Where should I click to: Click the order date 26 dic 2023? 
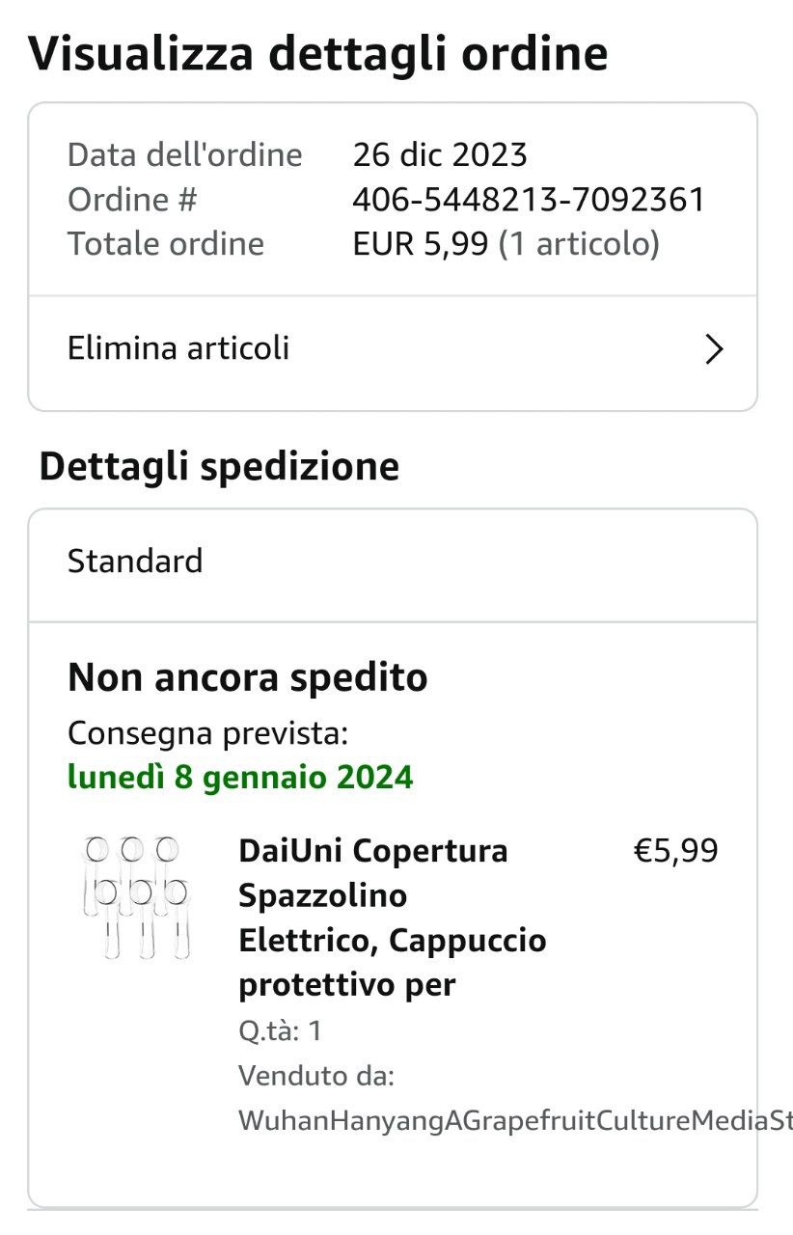[440, 154]
